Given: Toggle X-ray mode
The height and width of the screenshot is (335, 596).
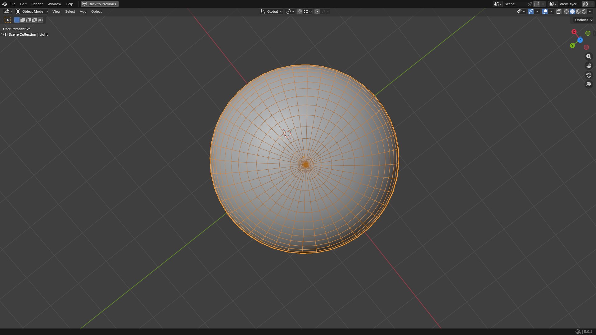Looking at the screenshot, I should pyautogui.click(x=558, y=11).
